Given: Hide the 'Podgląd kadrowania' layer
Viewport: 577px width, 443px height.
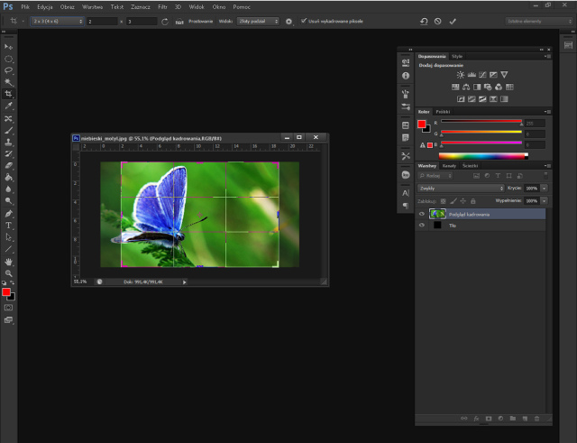Looking at the screenshot, I should (422, 214).
